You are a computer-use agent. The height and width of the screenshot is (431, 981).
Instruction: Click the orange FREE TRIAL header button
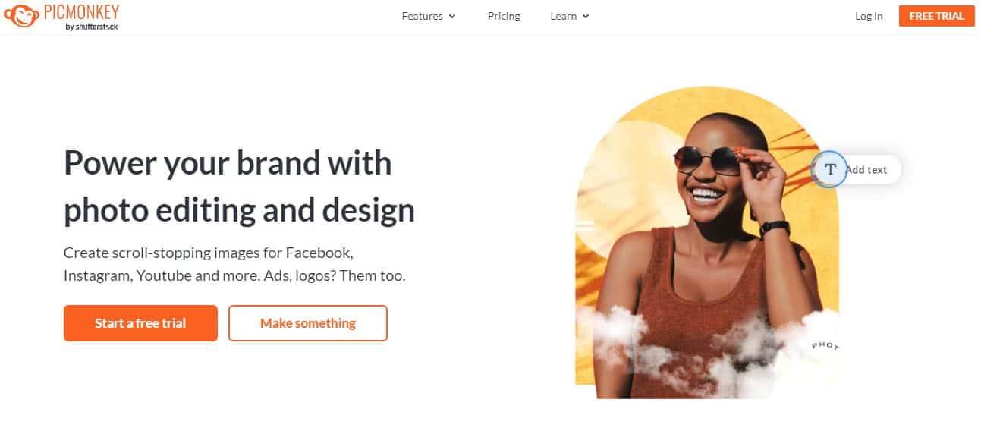point(936,16)
